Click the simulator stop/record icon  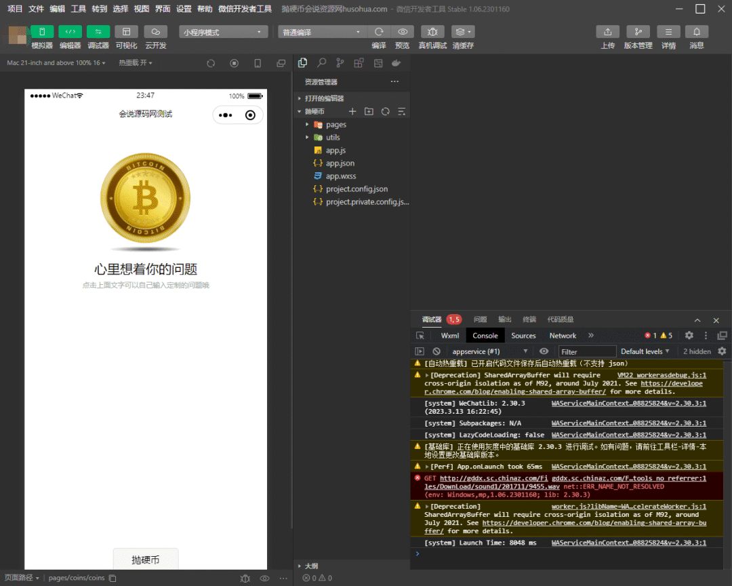tap(235, 63)
